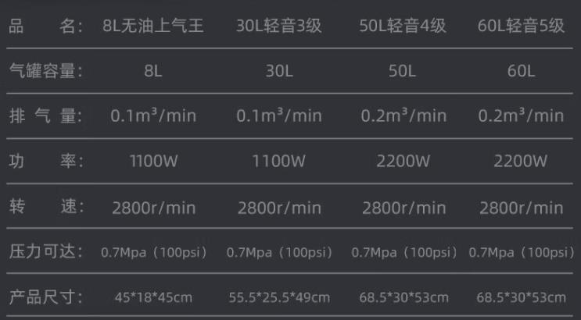
Task: Select the 排气量 row label
Action: pyautogui.click(x=46, y=116)
